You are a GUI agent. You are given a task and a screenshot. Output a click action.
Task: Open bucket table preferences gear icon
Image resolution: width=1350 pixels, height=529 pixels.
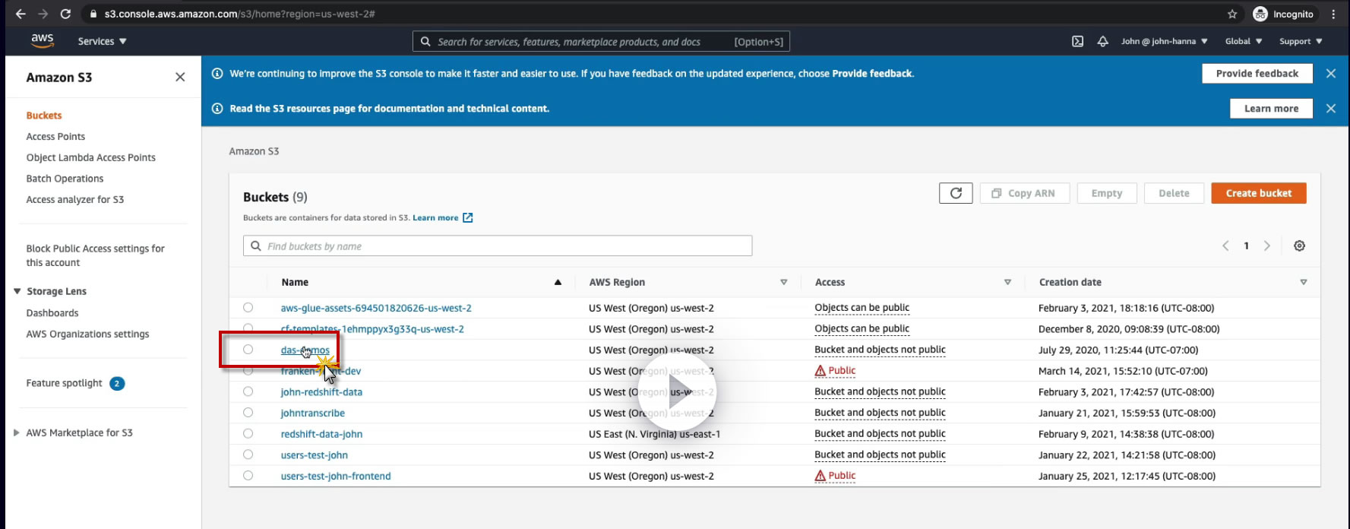(x=1299, y=245)
